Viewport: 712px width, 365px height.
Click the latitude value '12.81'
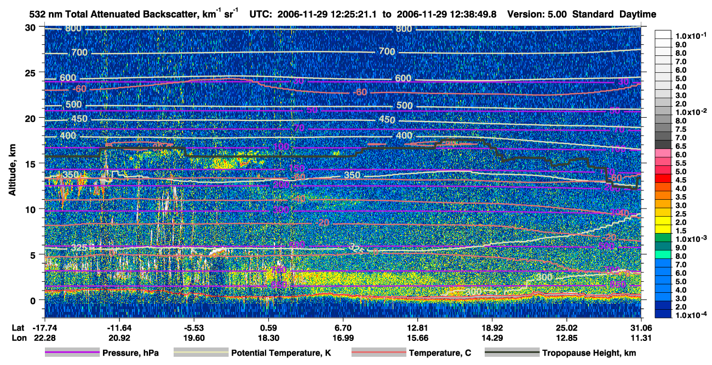(418, 327)
